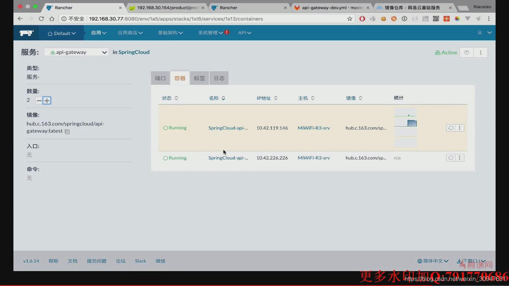509x286 pixels.
Task: Open the 微信 footer link
Action: click(x=161, y=261)
